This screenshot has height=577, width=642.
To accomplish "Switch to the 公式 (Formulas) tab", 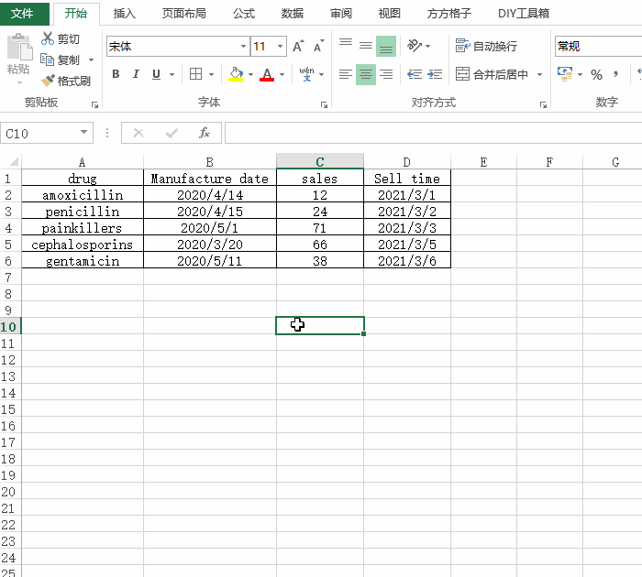I will point(244,14).
